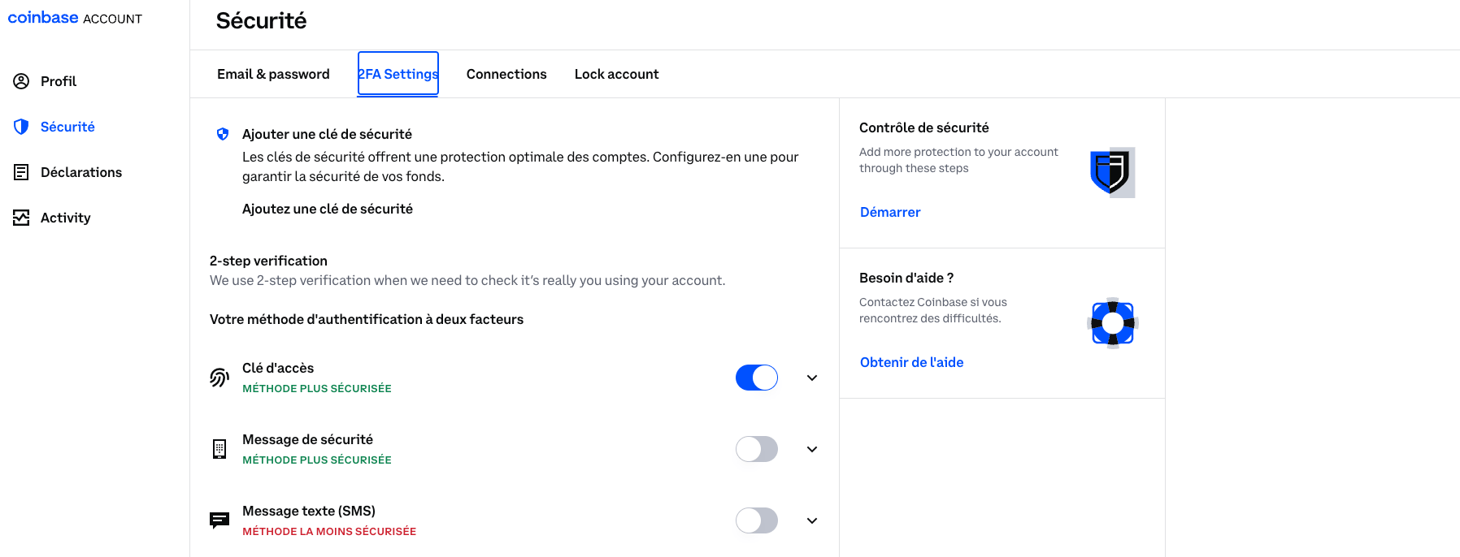1460x557 pixels.
Task: Enable the Message de sécurité toggle
Action: (756, 449)
